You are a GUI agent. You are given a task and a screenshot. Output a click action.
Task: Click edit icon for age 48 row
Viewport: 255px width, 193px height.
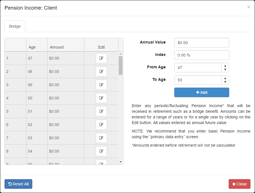[101, 71]
